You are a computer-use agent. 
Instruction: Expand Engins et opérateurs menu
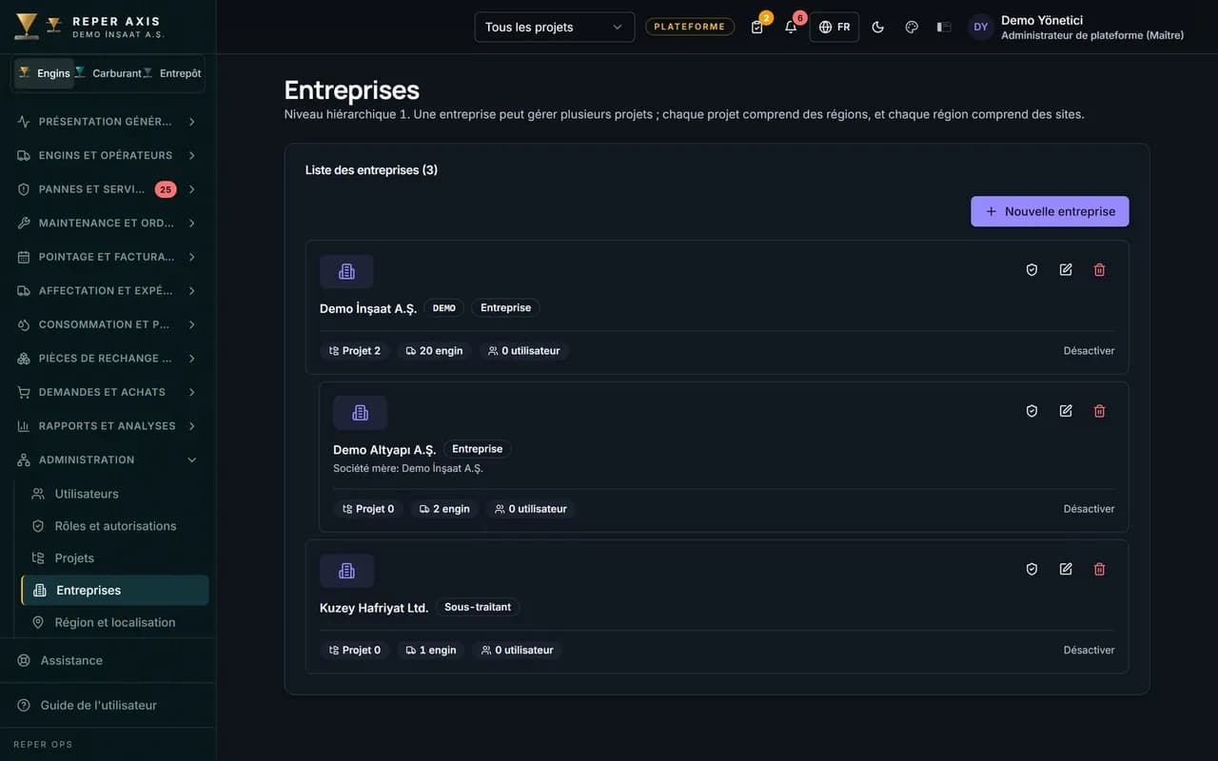(x=108, y=155)
